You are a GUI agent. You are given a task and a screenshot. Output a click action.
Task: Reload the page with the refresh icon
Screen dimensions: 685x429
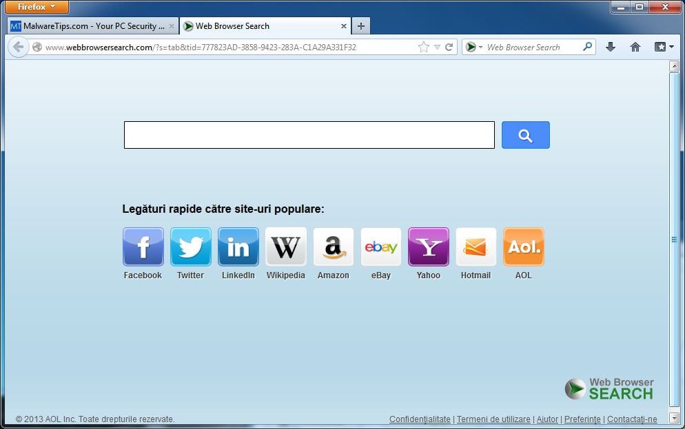(449, 47)
